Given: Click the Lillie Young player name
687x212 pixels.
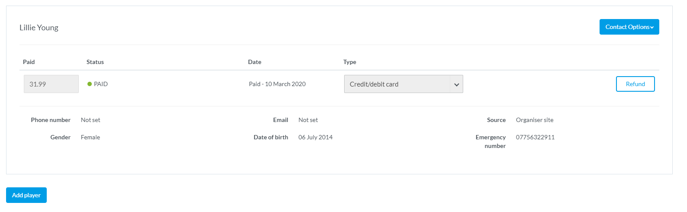Looking at the screenshot, I should pyautogui.click(x=39, y=28).
